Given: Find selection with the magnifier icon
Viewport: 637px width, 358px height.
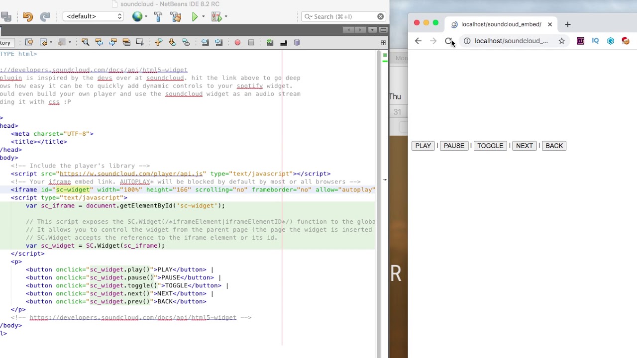Looking at the screenshot, I should [x=85, y=42].
